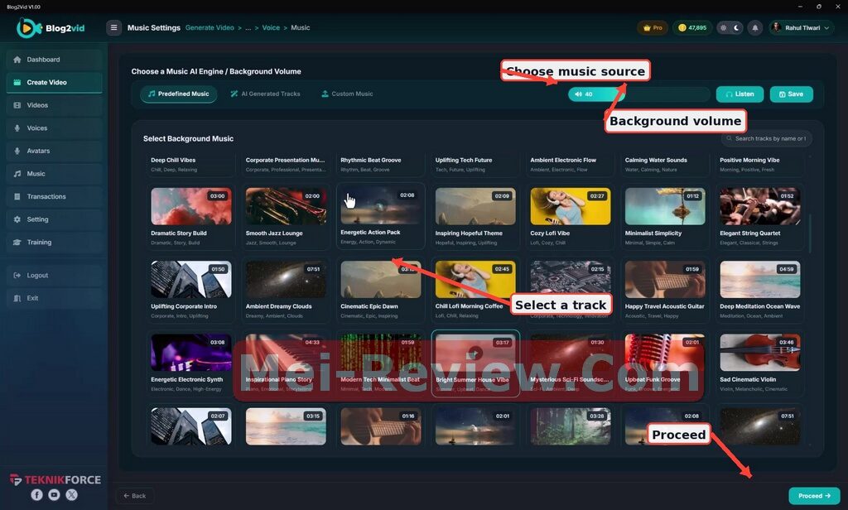Select the Smooth Jazz Lounge track thumbnail
848x510 pixels.
point(286,206)
